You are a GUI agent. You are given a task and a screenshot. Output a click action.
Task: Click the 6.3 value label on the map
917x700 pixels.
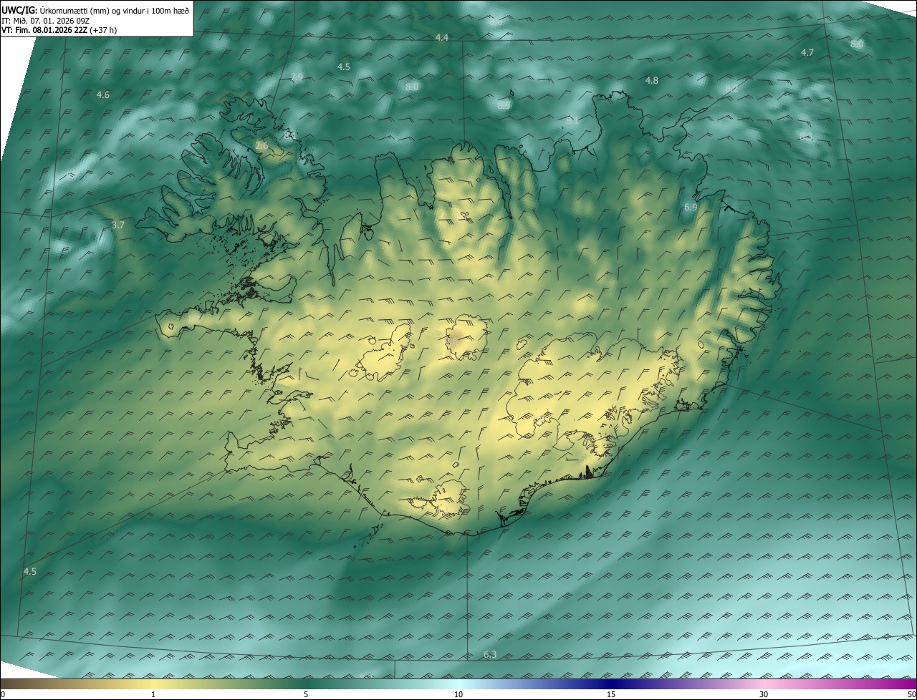[490, 655]
